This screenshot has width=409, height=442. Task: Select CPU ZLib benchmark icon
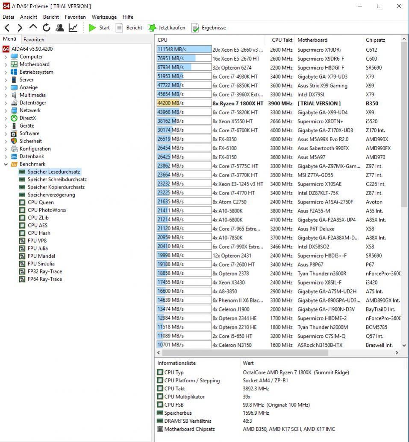22,218
